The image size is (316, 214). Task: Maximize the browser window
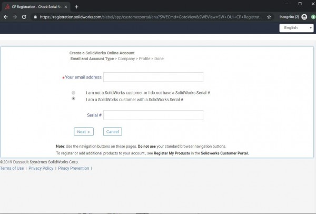click(300, 4)
